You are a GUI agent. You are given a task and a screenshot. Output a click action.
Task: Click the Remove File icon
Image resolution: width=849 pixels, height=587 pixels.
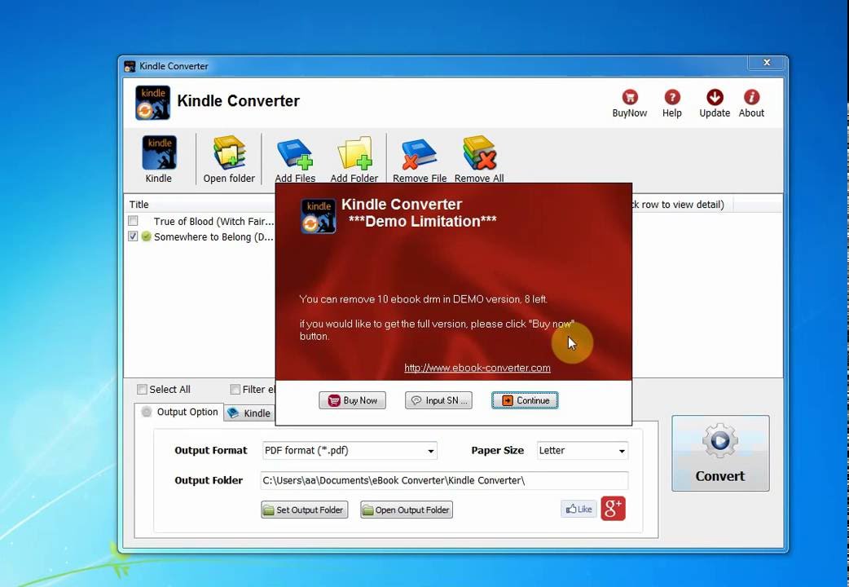(x=419, y=154)
